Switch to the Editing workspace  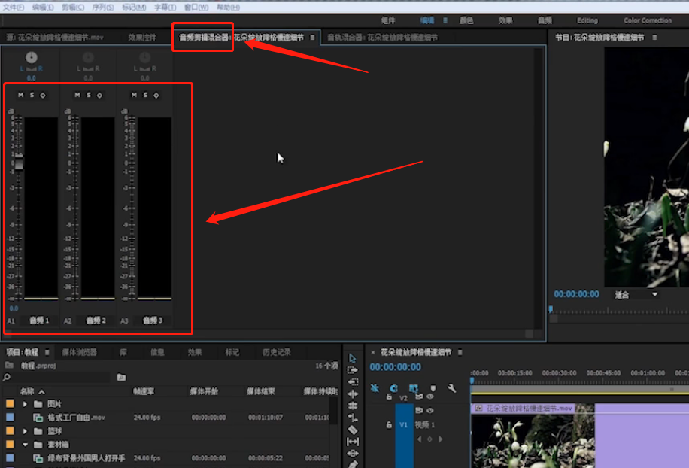coord(587,20)
